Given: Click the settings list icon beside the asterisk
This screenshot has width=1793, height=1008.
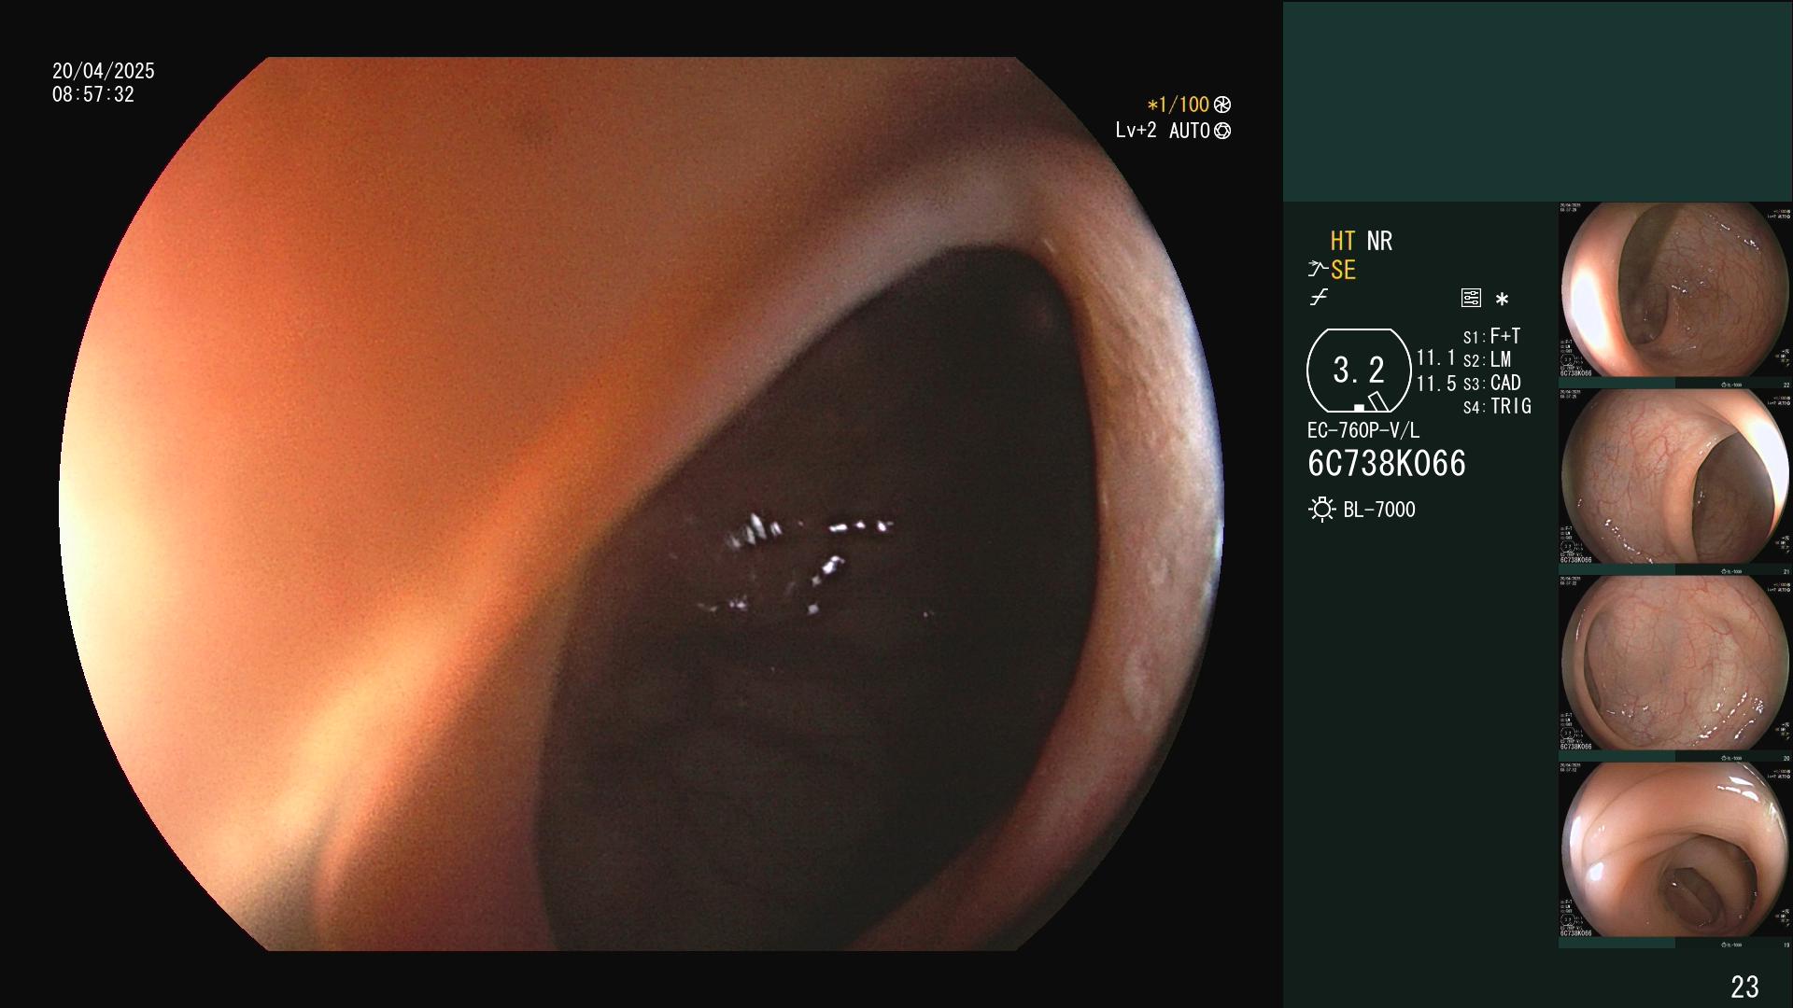Looking at the screenshot, I should [x=1471, y=299].
